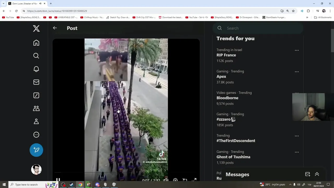334x188 pixels.
Task: Select the Dom Lucre browser tab
Action: click(x=25, y=3)
